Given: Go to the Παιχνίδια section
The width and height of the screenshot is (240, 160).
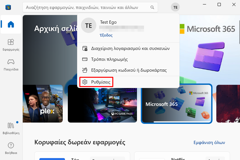Looking at the screenshot, I should (x=11, y=65).
